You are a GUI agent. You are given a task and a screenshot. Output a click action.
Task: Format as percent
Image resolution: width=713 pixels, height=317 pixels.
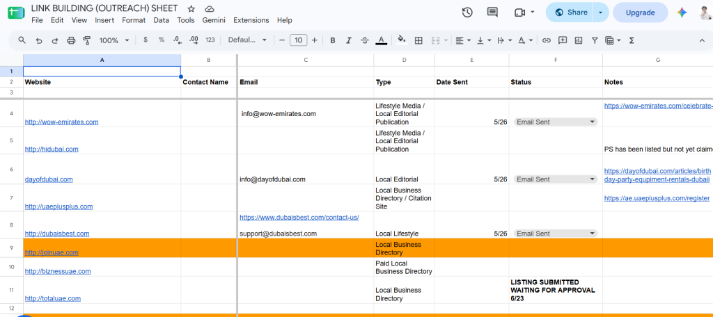162,40
